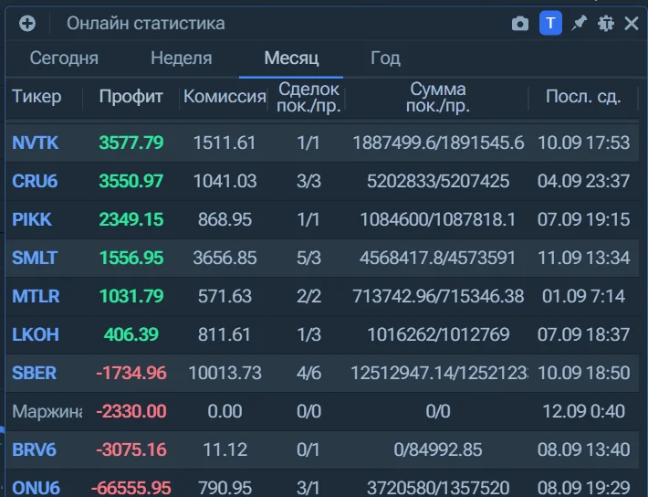648x497 pixels.
Task: Click commission value 790.95
Action: coord(225,488)
